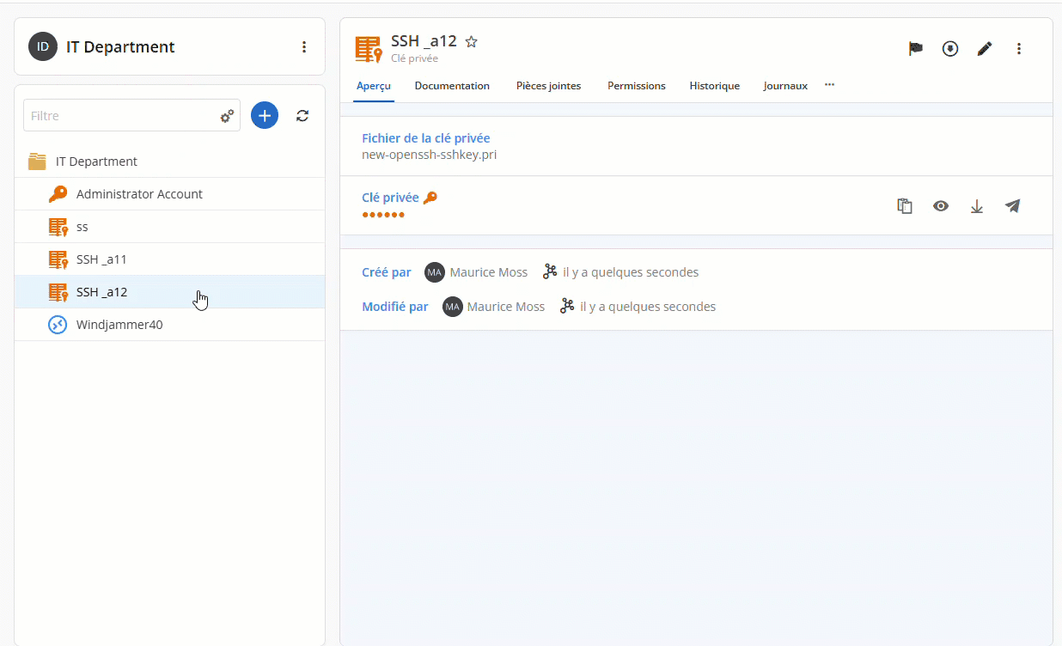Edit the SSH _a12 entry with pencil icon

coord(985,49)
